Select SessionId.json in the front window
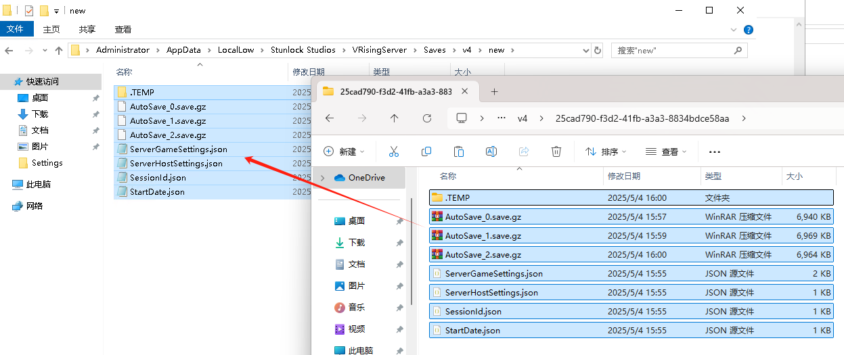This screenshot has height=355, width=844. [631, 312]
